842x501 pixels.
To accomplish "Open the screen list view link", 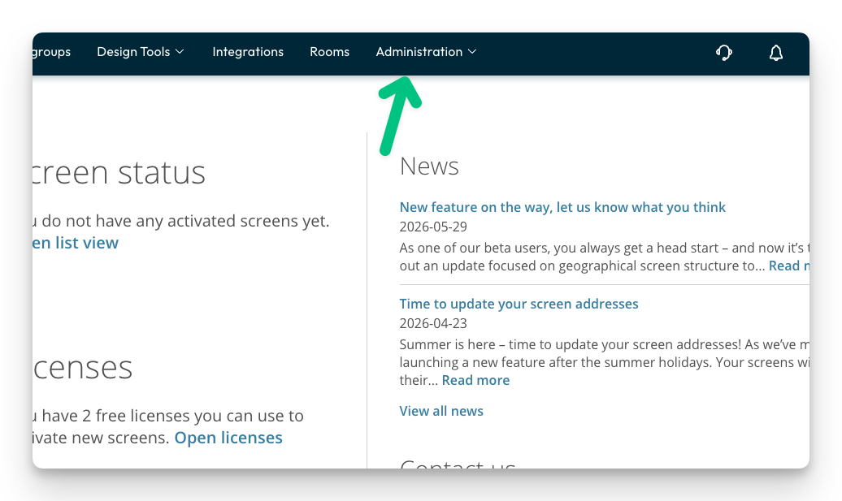I will click(75, 243).
